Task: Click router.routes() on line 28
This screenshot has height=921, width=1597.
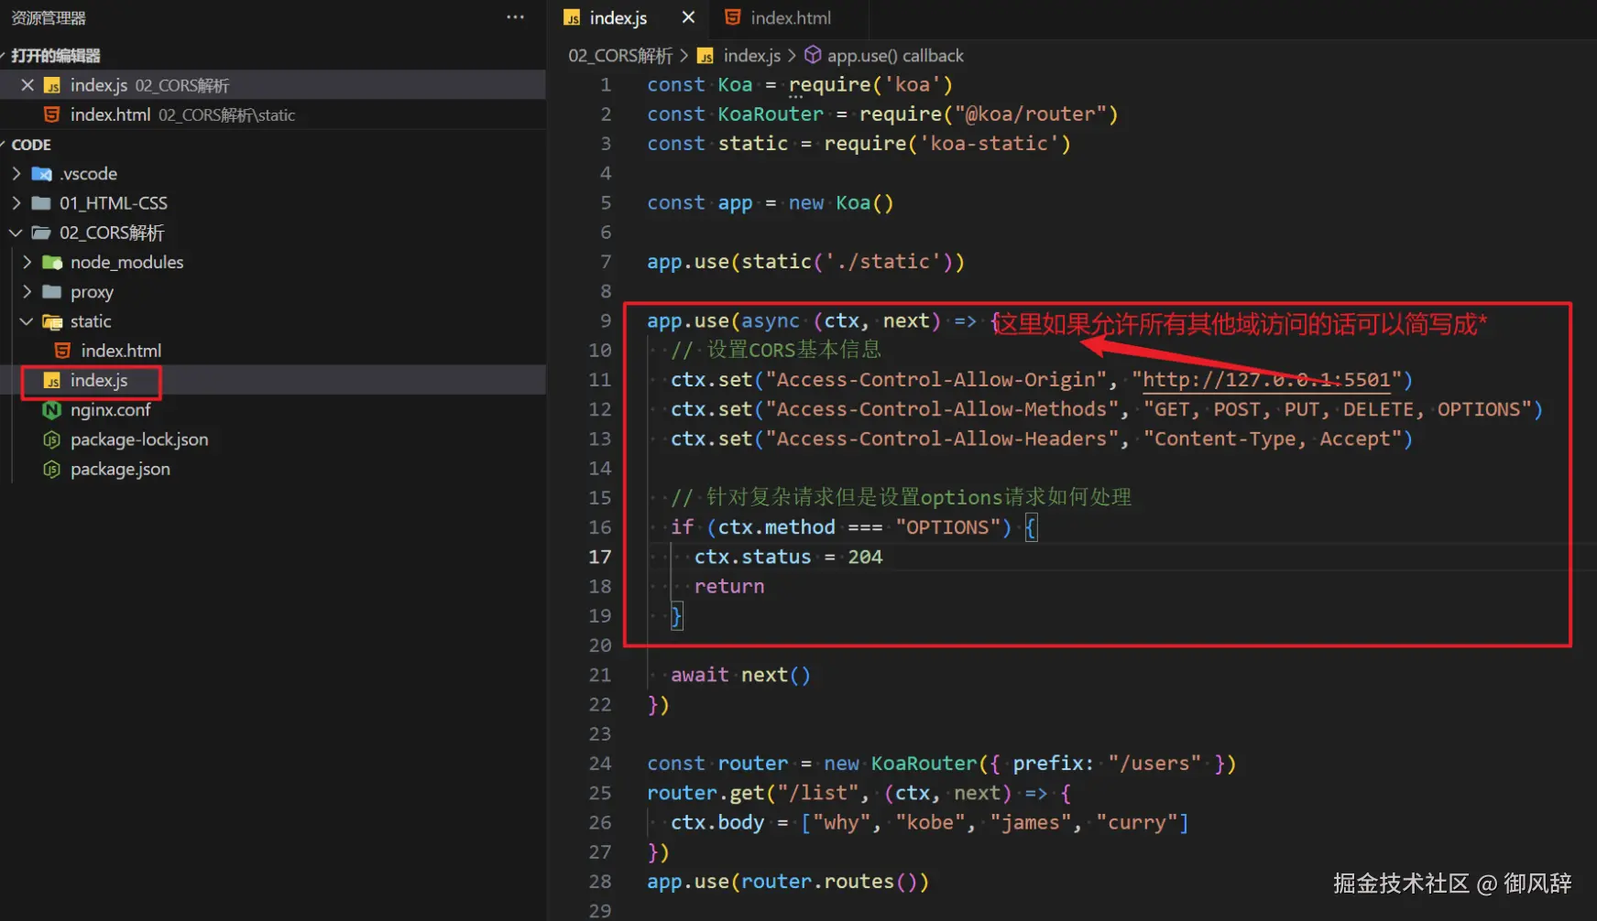Action: [829, 882]
